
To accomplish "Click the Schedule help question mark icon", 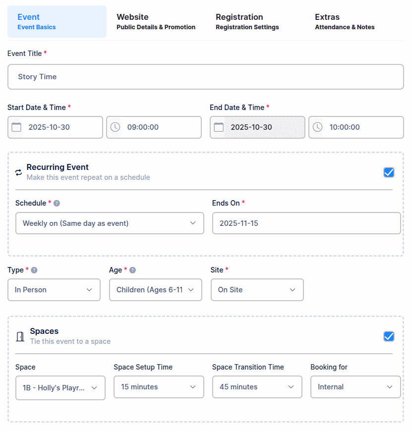I will pyautogui.click(x=57, y=203).
